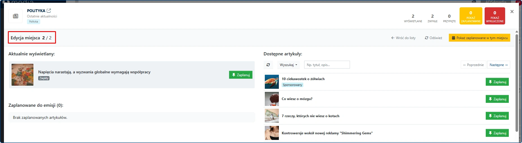Schedule the Shimmering Gems article
The image size is (522, 143).
(497, 133)
